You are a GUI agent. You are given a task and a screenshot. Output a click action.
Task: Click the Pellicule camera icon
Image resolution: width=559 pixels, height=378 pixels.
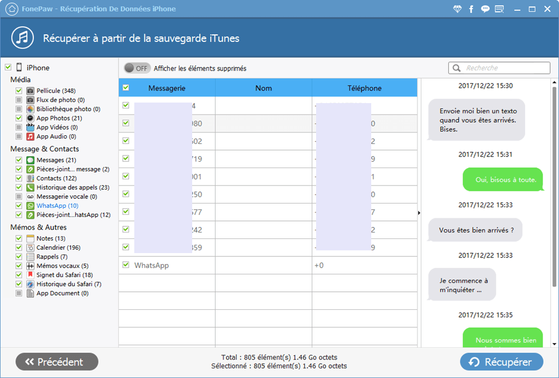point(31,91)
